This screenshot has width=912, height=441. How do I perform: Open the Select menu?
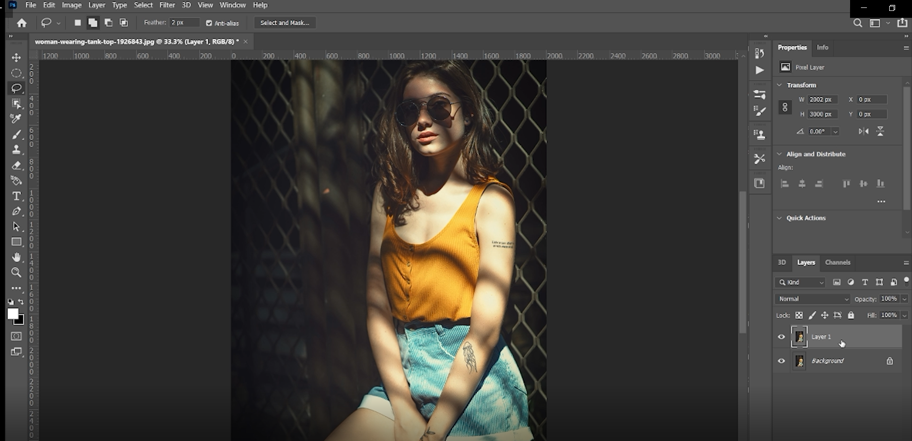(143, 5)
